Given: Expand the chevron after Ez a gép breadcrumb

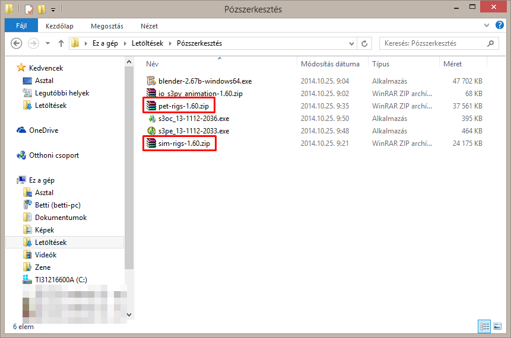Looking at the screenshot, I should tap(125, 44).
